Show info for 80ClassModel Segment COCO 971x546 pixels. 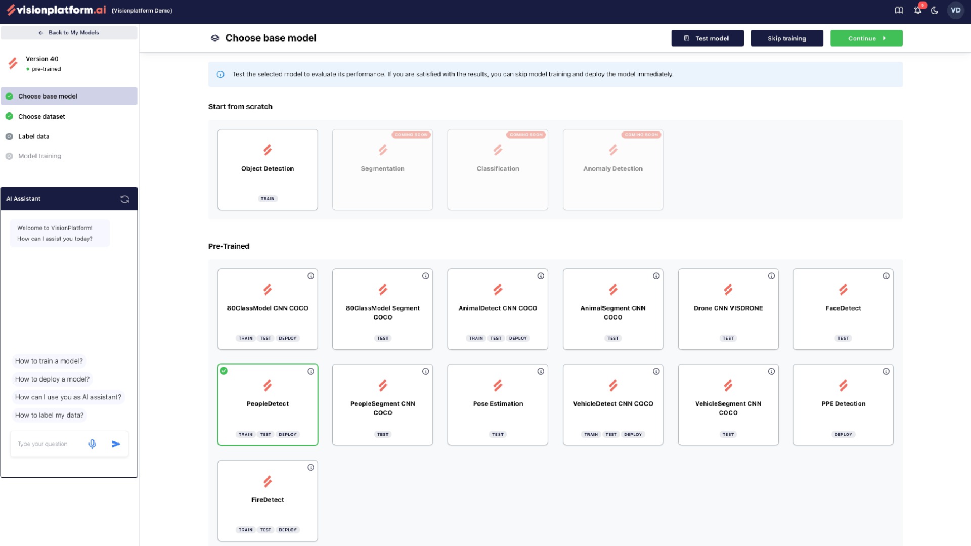click(x=426, y=276)
